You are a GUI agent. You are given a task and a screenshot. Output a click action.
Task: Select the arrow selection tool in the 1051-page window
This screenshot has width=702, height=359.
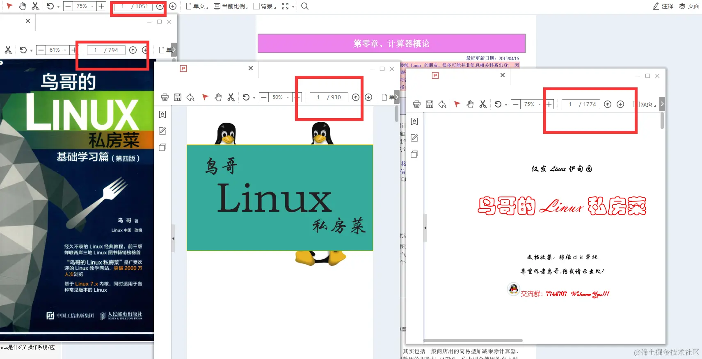(9, 6)
